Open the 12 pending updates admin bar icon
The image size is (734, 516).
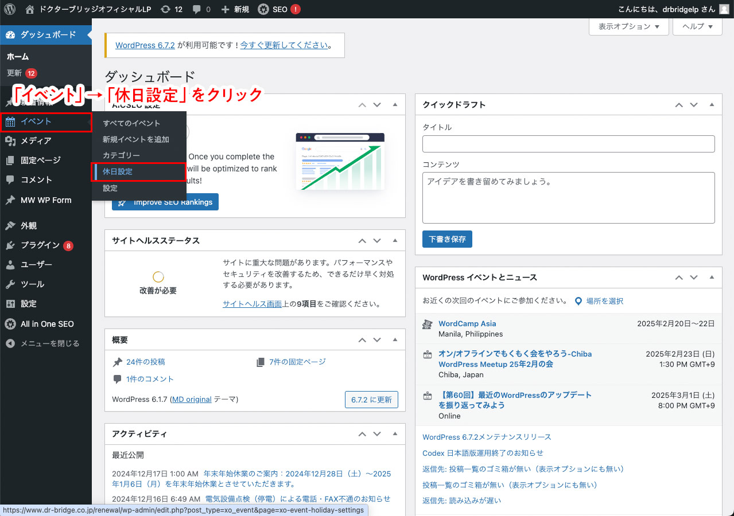click(x=172, y=9)
